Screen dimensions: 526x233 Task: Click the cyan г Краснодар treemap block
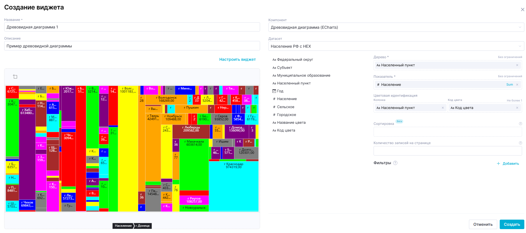(x=233, y=187)
